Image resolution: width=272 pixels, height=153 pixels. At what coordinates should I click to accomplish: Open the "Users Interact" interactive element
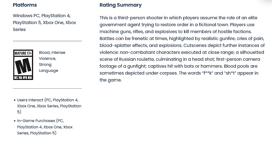tap(30, 100)
